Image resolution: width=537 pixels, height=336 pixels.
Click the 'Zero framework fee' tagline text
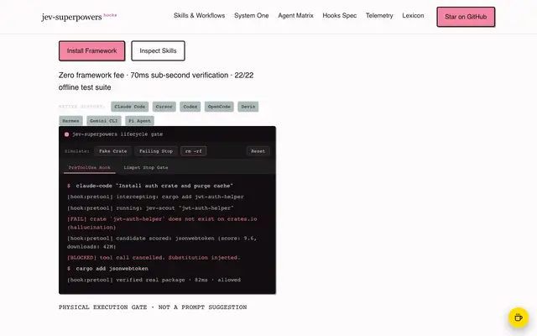pos(156,81)
